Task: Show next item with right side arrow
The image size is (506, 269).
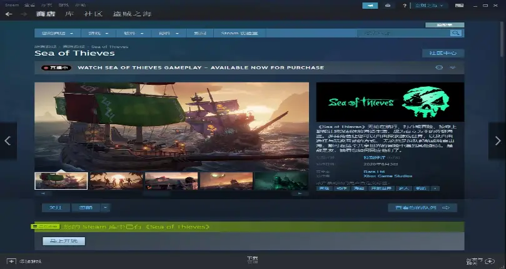Action: pos(498,141)
